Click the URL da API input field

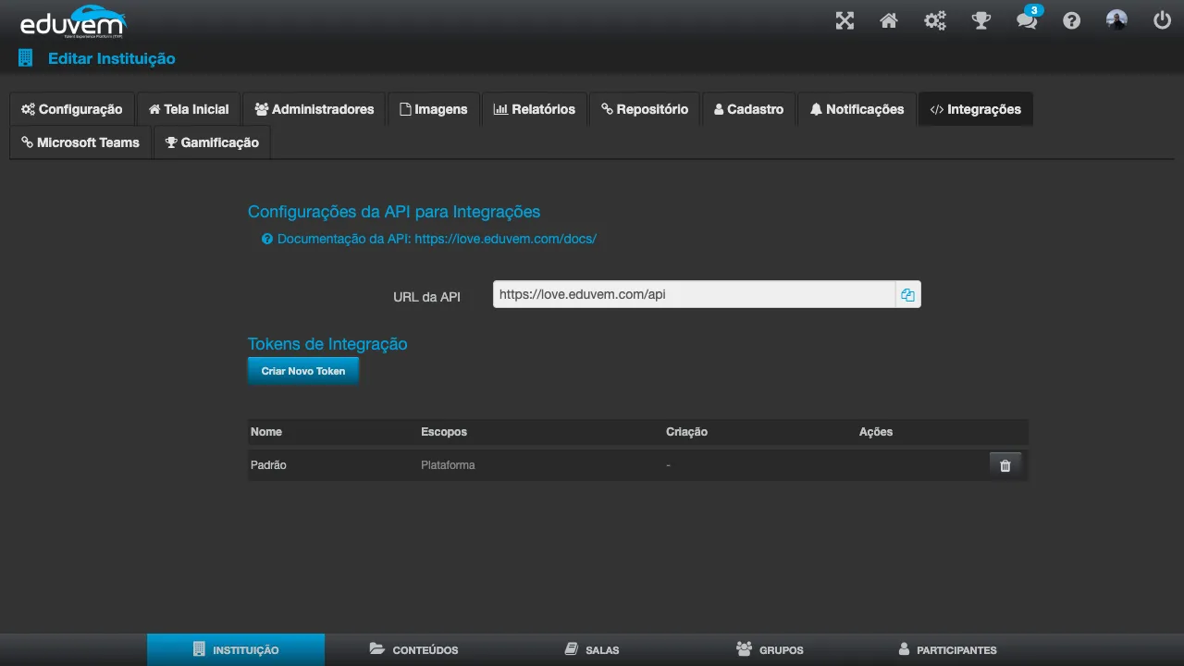(695, 295)
